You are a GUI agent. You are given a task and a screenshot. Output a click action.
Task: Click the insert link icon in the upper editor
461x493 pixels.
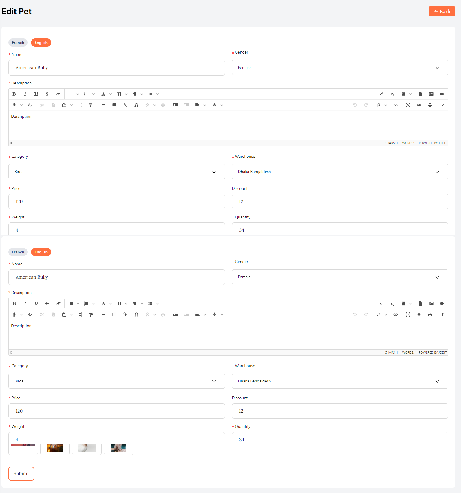tap(125, 105)
